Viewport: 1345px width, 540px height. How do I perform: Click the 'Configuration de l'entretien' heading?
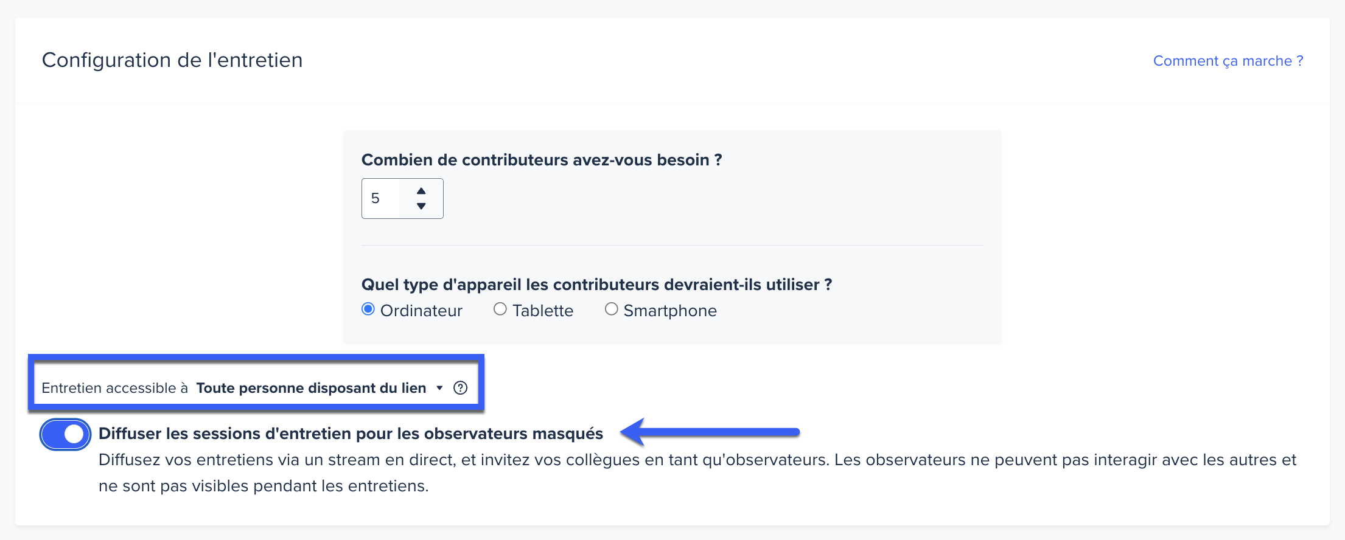tap(172, 60)
